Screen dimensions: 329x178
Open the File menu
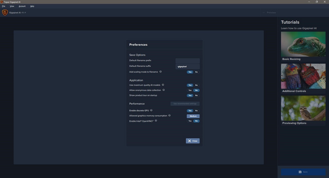[x=4, y=6]
